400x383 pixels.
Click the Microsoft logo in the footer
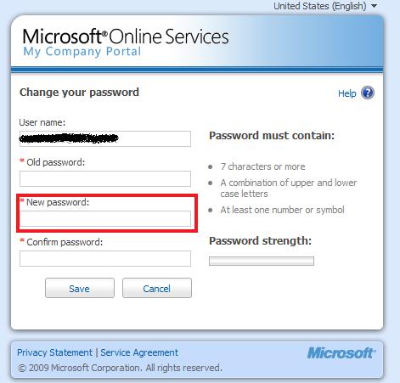[341, 353]
